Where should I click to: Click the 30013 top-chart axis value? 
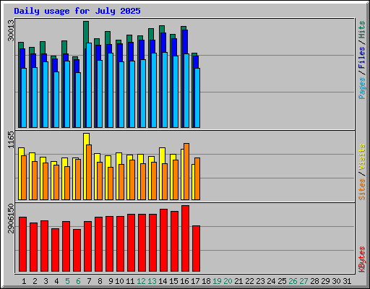pyautogui.click(x=11, y=30)
